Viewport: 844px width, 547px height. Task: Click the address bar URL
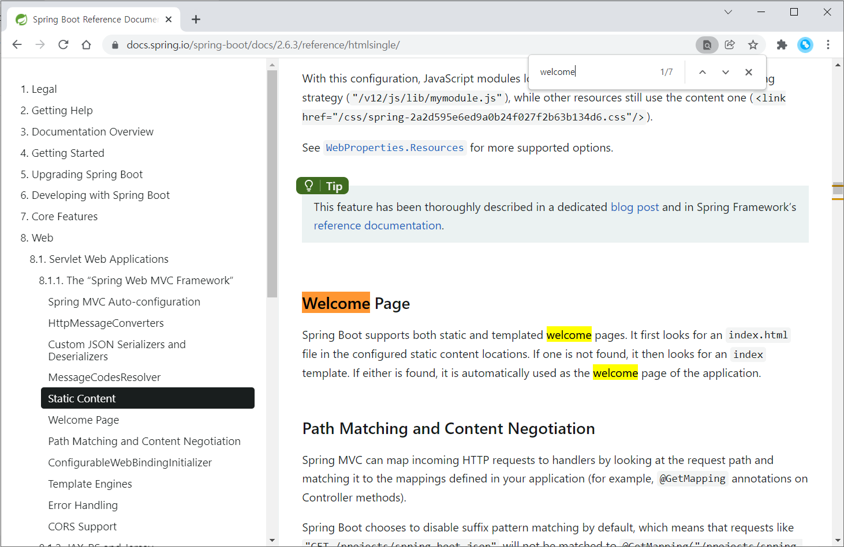(263, 45)
